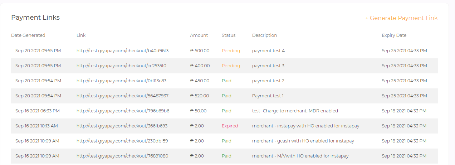455x165 pixels.
Task: Click the Status column header
Action: point(229,35)
